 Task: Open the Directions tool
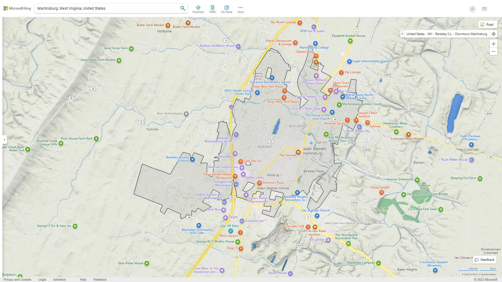(198, 9)
